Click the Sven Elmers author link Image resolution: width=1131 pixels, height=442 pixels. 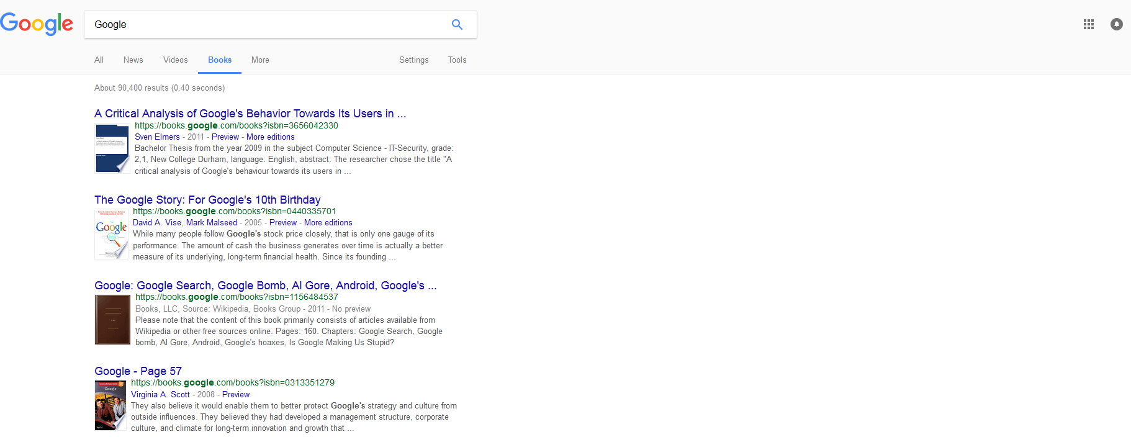coord(157,137)
